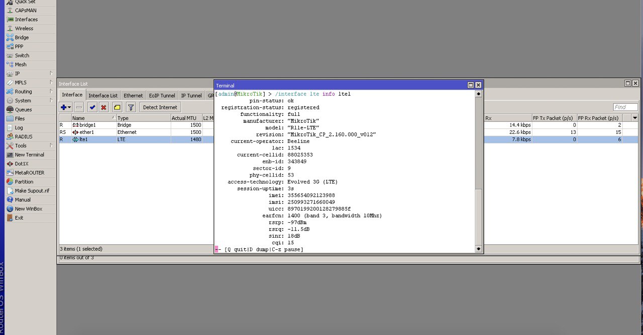This screenshot has height=335, width=643.
Task: Click the minus remove interface button
Action: point(79,107)
